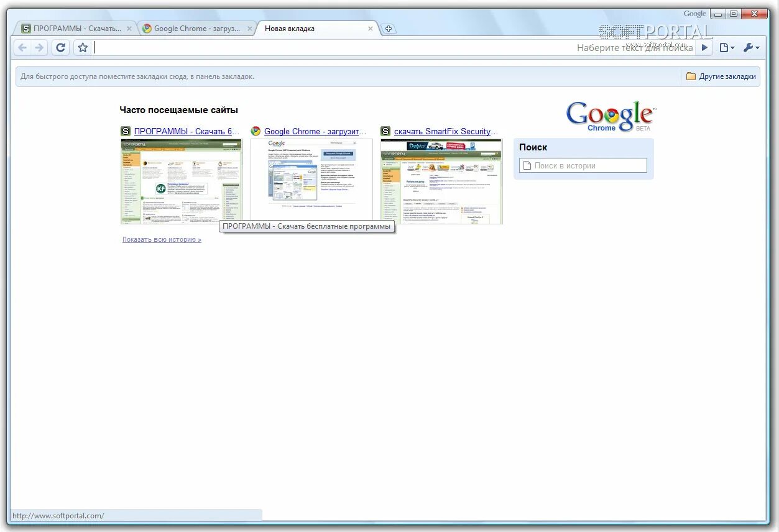The image size is (779, 532).
Task: Open link скачать SmartFix Security...
Action: click(x=446, y=131)
